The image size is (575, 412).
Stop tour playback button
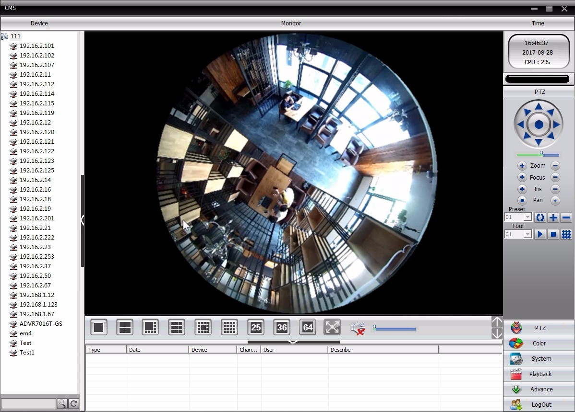tap(553, 234)
